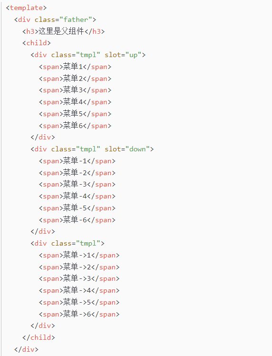272x356 pixels.
Task: Click the span line containing 菜单1
Action: tap(75, 67)
